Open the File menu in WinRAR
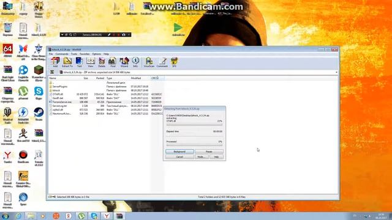The image size is (392, 220). pos(51,54)
